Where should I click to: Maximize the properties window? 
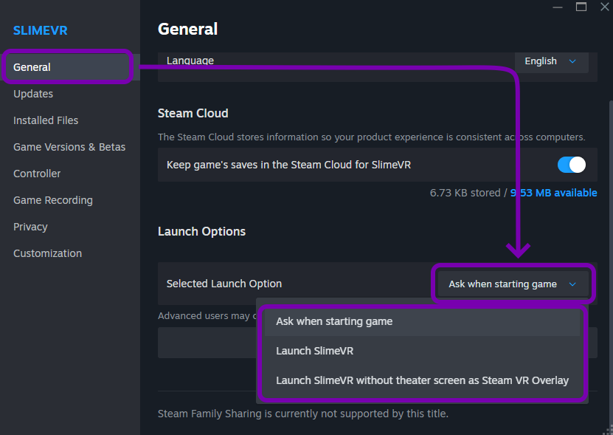581,7
